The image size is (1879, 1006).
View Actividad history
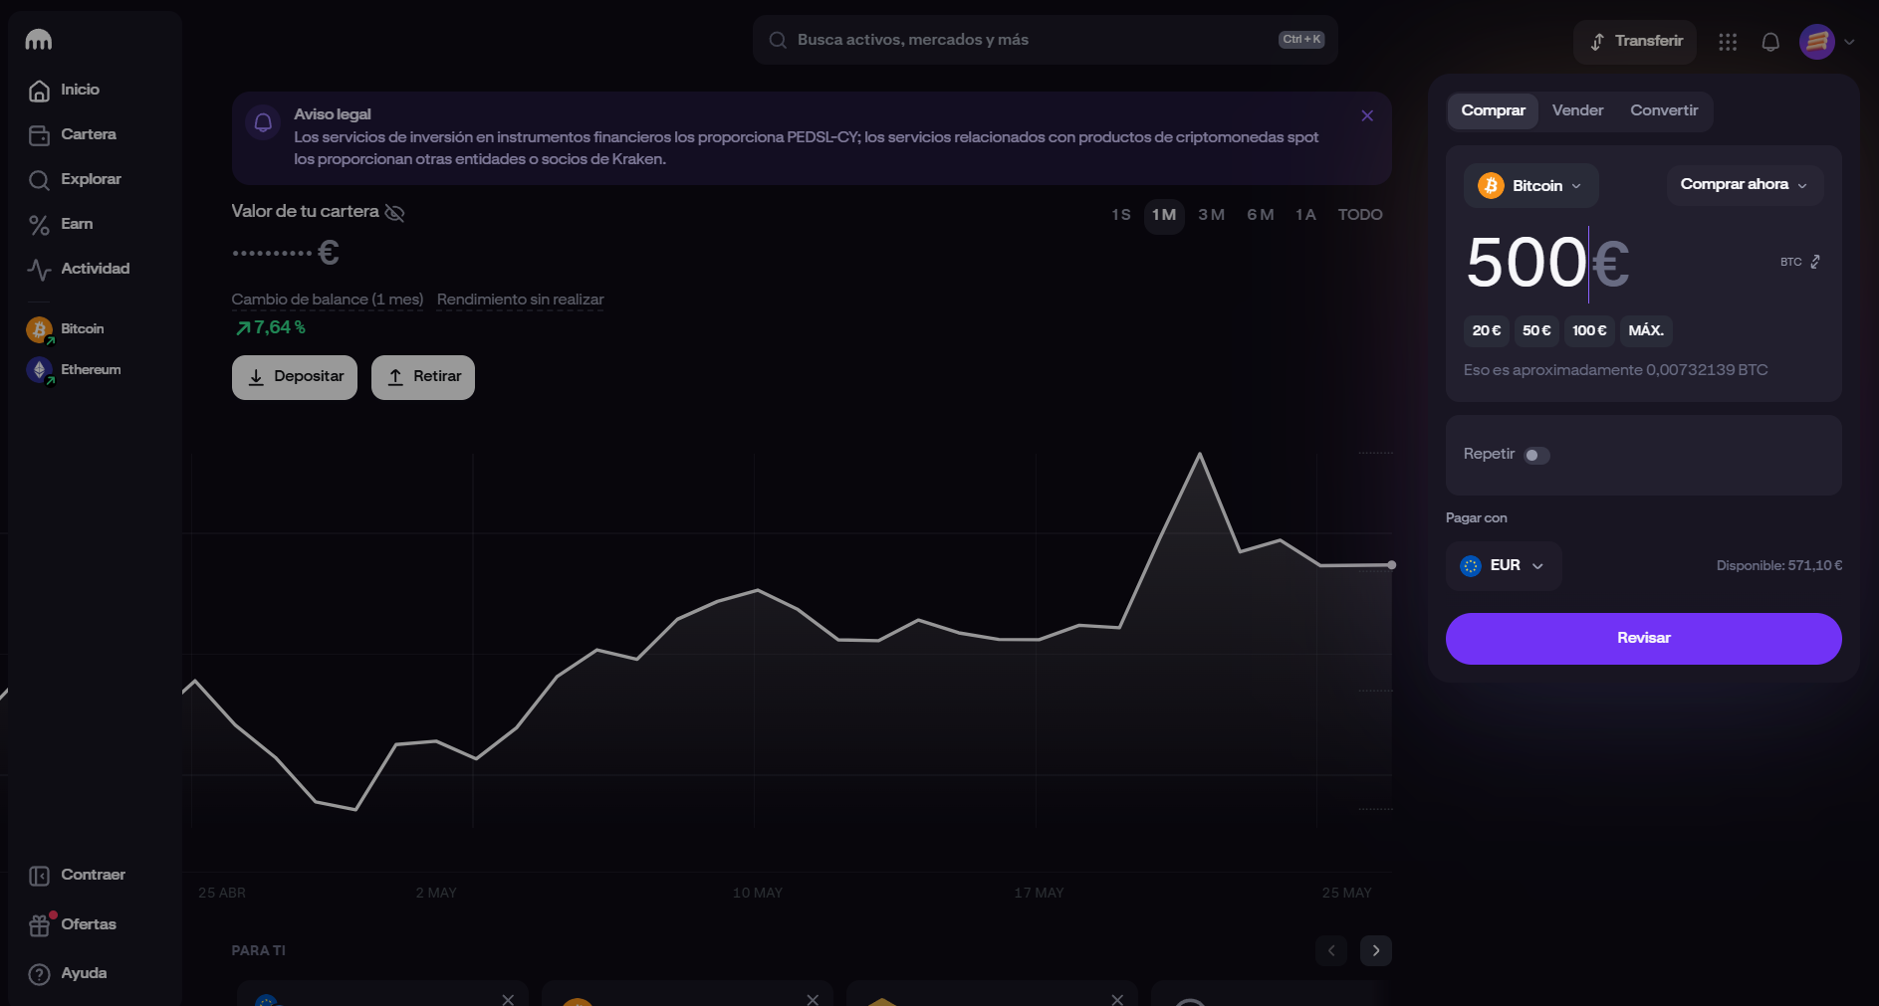80,269
